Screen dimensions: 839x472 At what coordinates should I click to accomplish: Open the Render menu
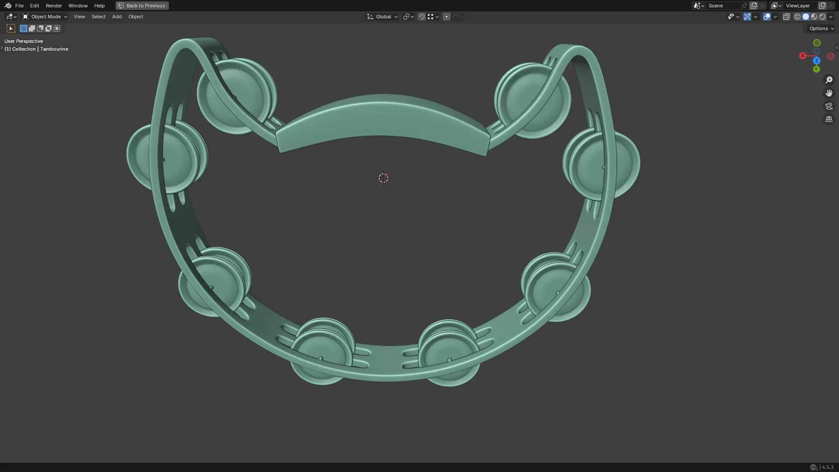(x=54, y=6)
